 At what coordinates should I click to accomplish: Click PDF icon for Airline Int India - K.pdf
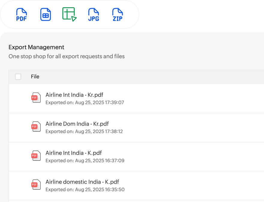36,156
